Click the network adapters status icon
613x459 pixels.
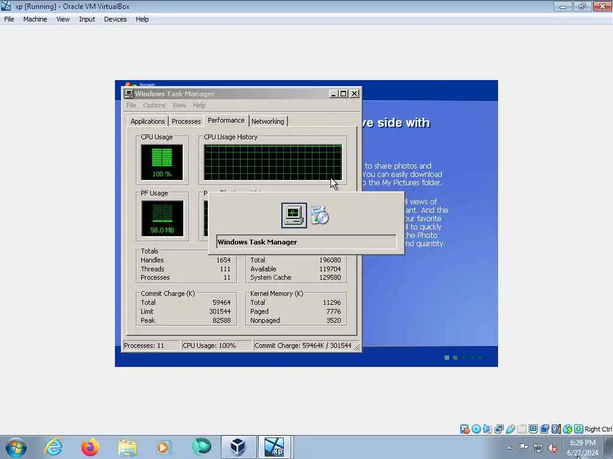point(499,429)
